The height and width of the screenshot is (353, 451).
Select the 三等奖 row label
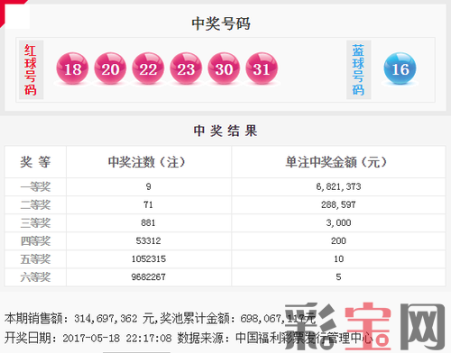click(35, 222)
